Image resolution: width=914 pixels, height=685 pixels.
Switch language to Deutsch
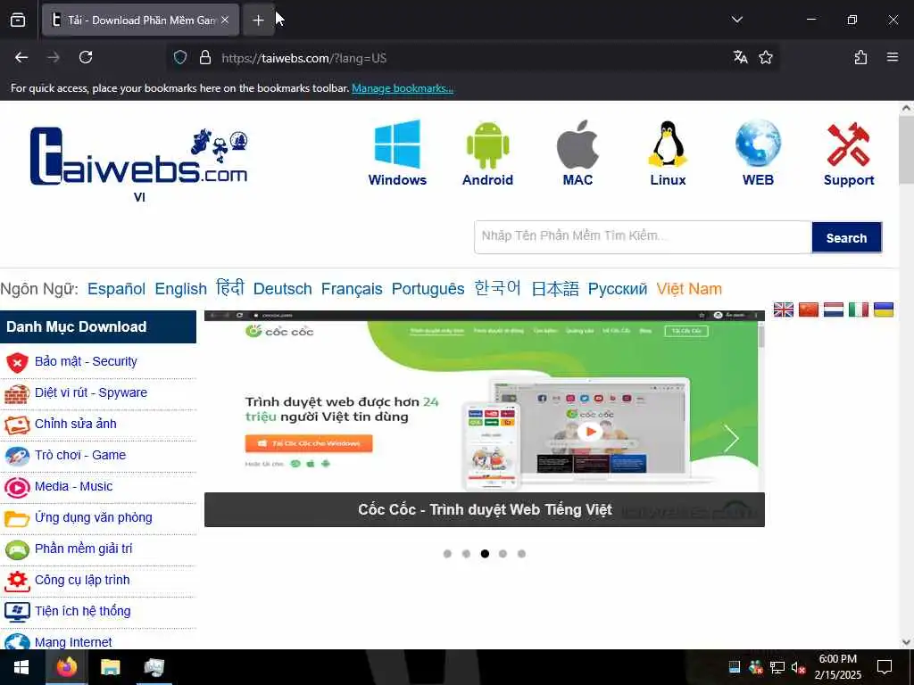(282, 289)
